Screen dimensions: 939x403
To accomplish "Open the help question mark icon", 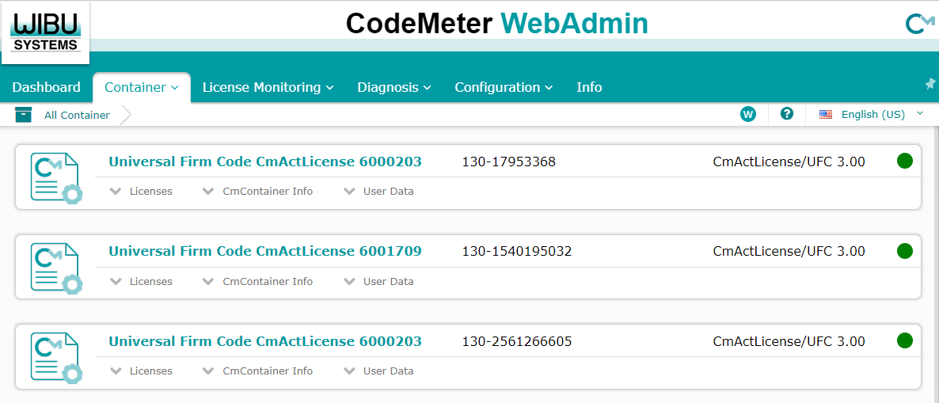I will (x=786, y=114).
